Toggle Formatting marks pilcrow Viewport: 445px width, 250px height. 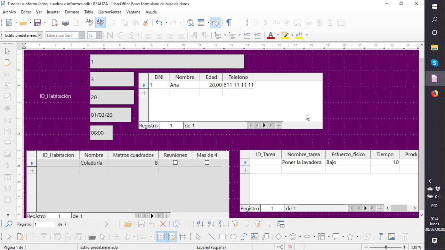[x=229, y=23]
